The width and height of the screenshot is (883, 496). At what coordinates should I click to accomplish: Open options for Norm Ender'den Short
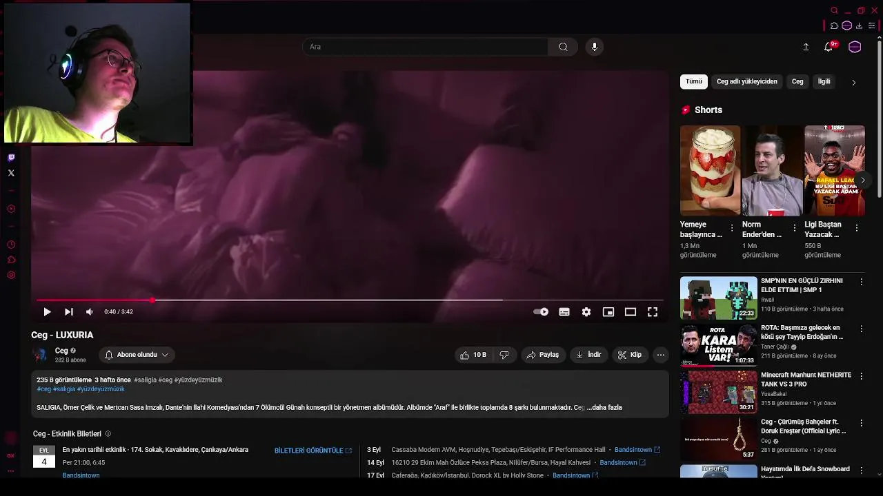pos(794,228)
